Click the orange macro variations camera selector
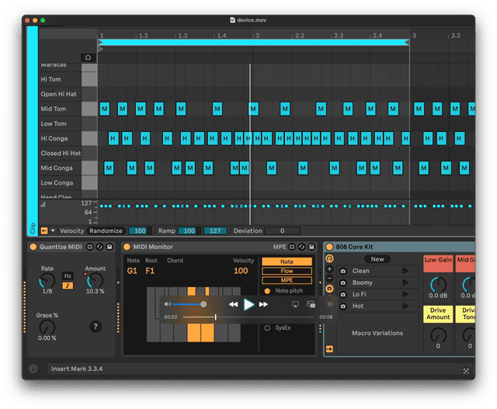 pyautogui.click(x=329, y=289)
